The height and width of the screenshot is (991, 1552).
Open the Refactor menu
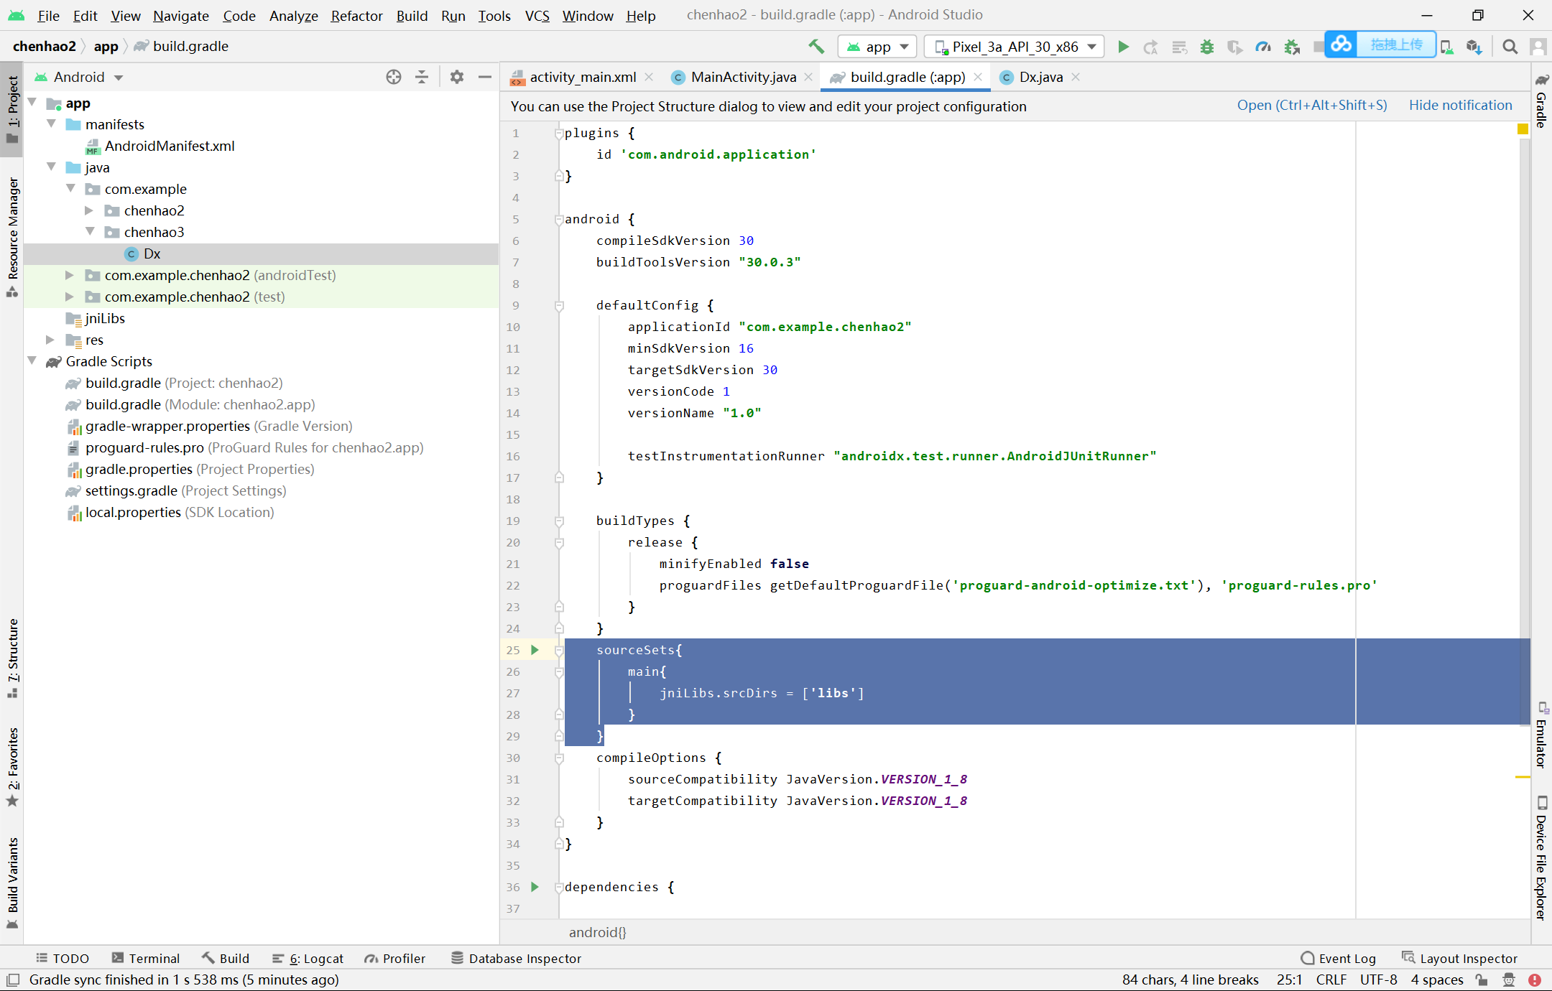(356, 15)
